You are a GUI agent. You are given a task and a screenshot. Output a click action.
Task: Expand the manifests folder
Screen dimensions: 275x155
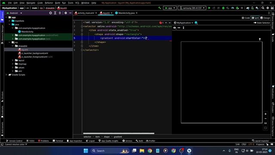point(9,21)
